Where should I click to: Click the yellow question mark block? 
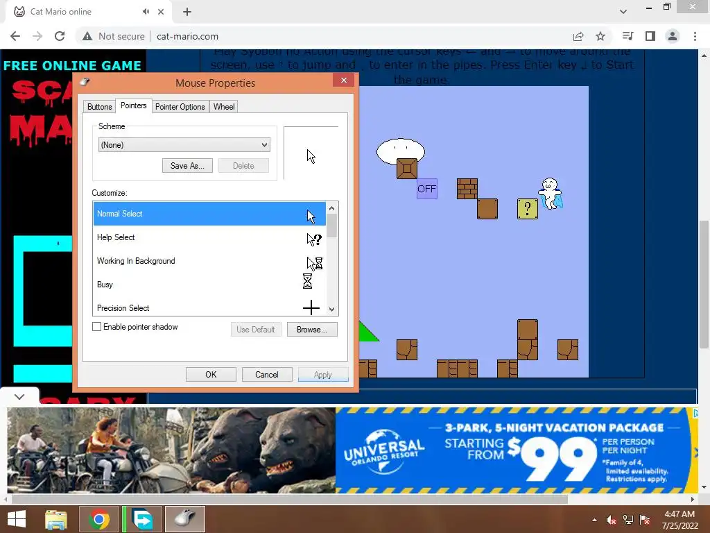coord(528,208)
